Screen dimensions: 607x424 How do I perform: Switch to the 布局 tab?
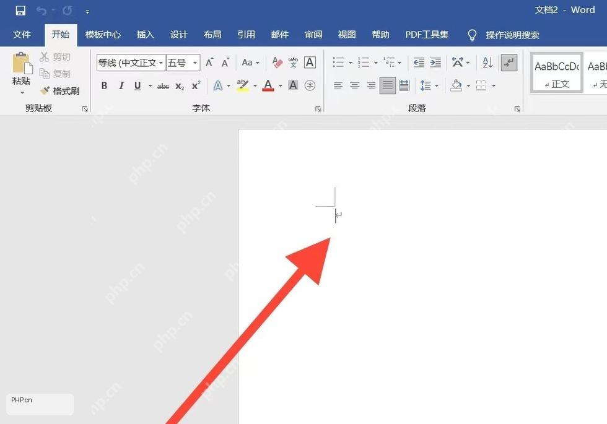point(212,35)
